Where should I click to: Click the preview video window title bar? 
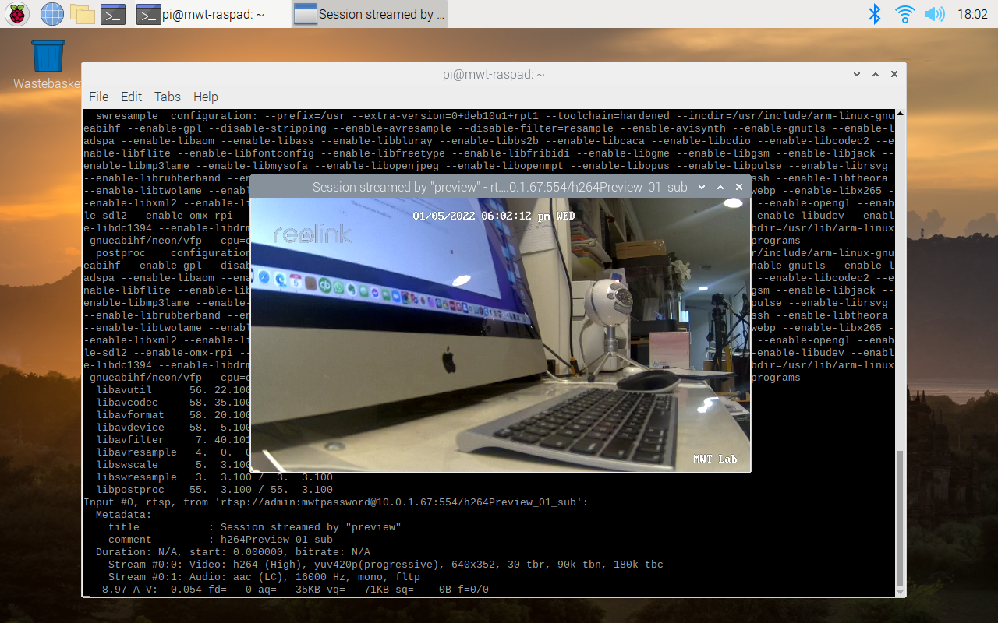tap(499, 187)
